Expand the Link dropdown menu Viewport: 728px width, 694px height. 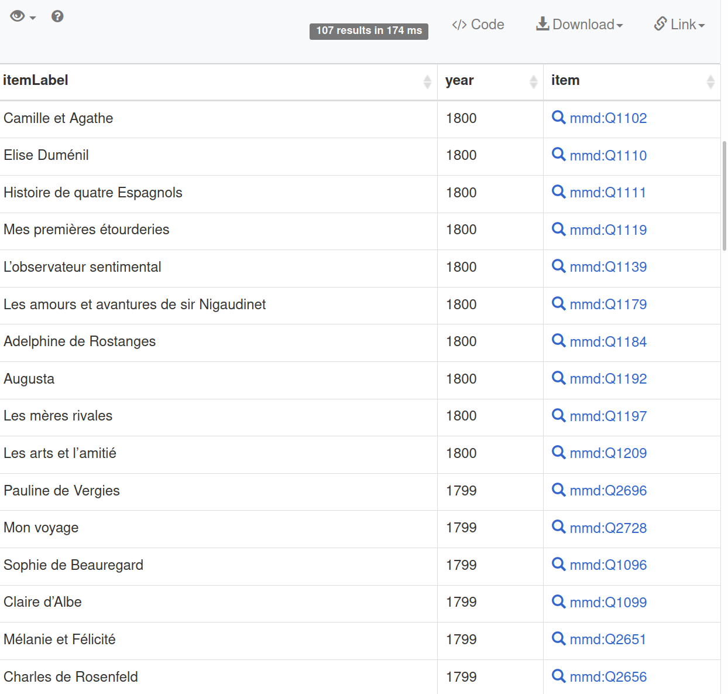679,25
